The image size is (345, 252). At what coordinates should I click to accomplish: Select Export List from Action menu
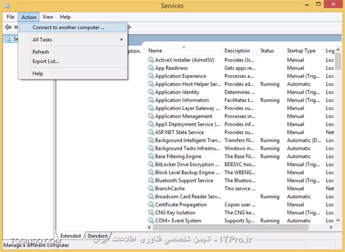[x=73, y=61]
